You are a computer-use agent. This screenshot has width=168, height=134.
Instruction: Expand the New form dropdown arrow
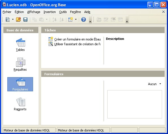click(76, 20)
